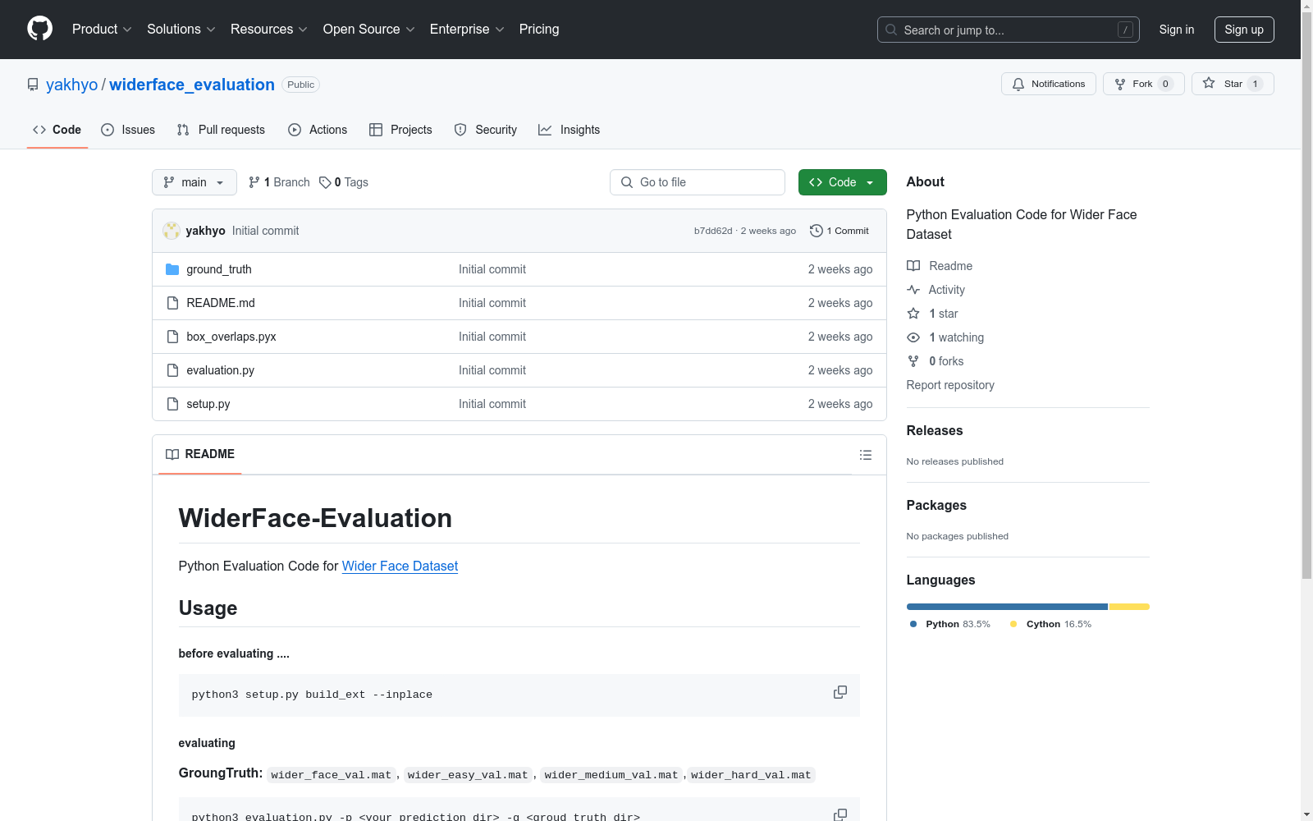This screenshot has height=821, width=1313.
Task: Fork the repository
Action: pyautogui.click(x=1143, y=84)
